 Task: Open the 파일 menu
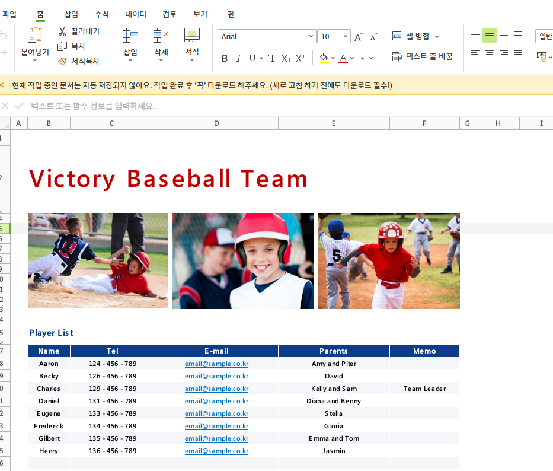point(9,14)
